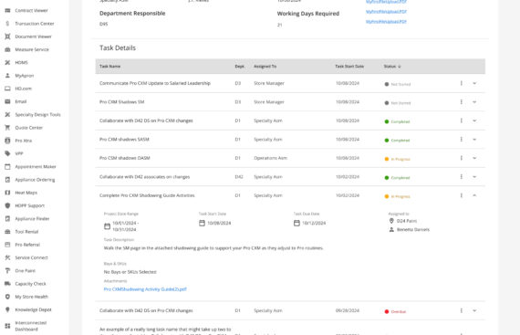Screen dimensions: 520x335
Task: Open Knowledge Depot bulb icon
Action: click(x=7, y=309)
